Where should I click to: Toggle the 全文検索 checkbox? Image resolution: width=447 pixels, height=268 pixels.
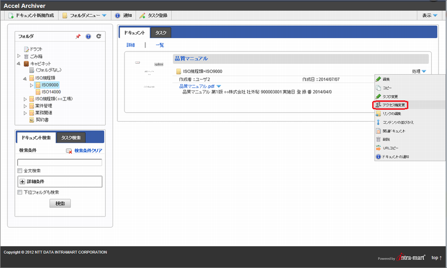[x=20, y=171]
